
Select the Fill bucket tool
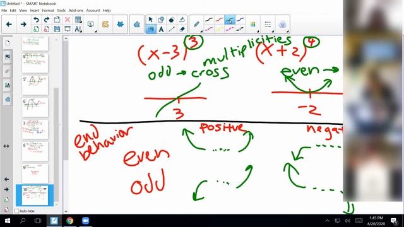[182, 20]
